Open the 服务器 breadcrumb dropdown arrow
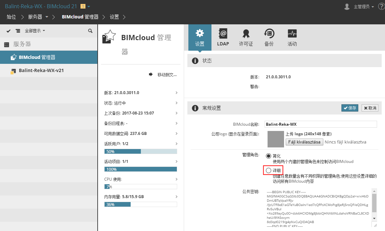 (x=47, y=17)
